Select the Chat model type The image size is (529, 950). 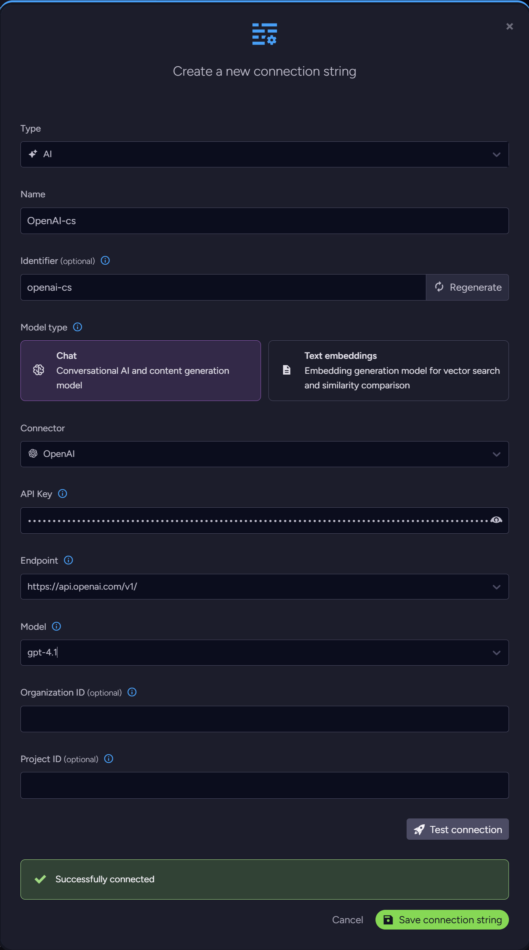tap(141, 371)
